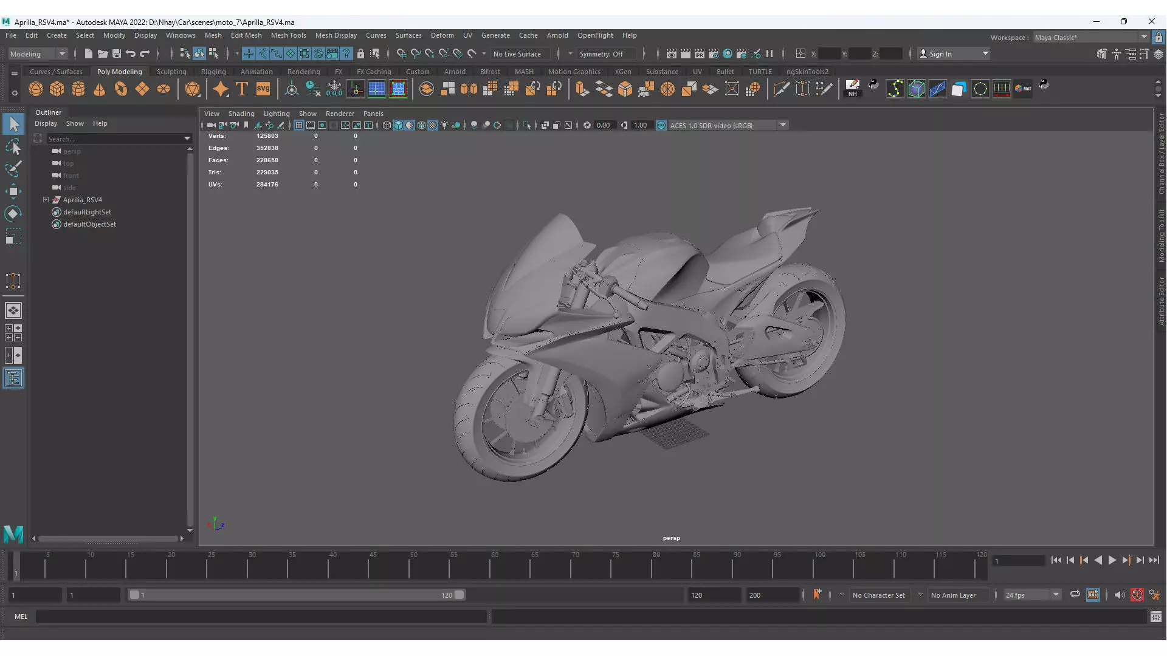Toggle the viewport grid display button
The height and width of the screenshot is (656, 1167).
coord(299,126)
